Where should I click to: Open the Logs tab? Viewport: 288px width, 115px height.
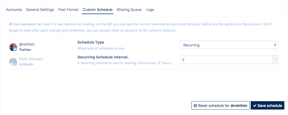click(x=150, y=10)
